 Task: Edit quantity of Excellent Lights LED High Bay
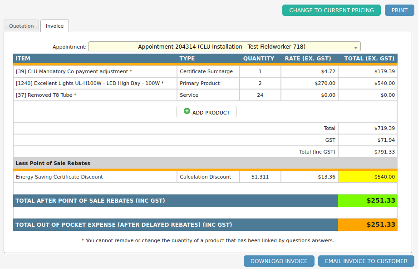pyautogui.click(x=260, y=83)
